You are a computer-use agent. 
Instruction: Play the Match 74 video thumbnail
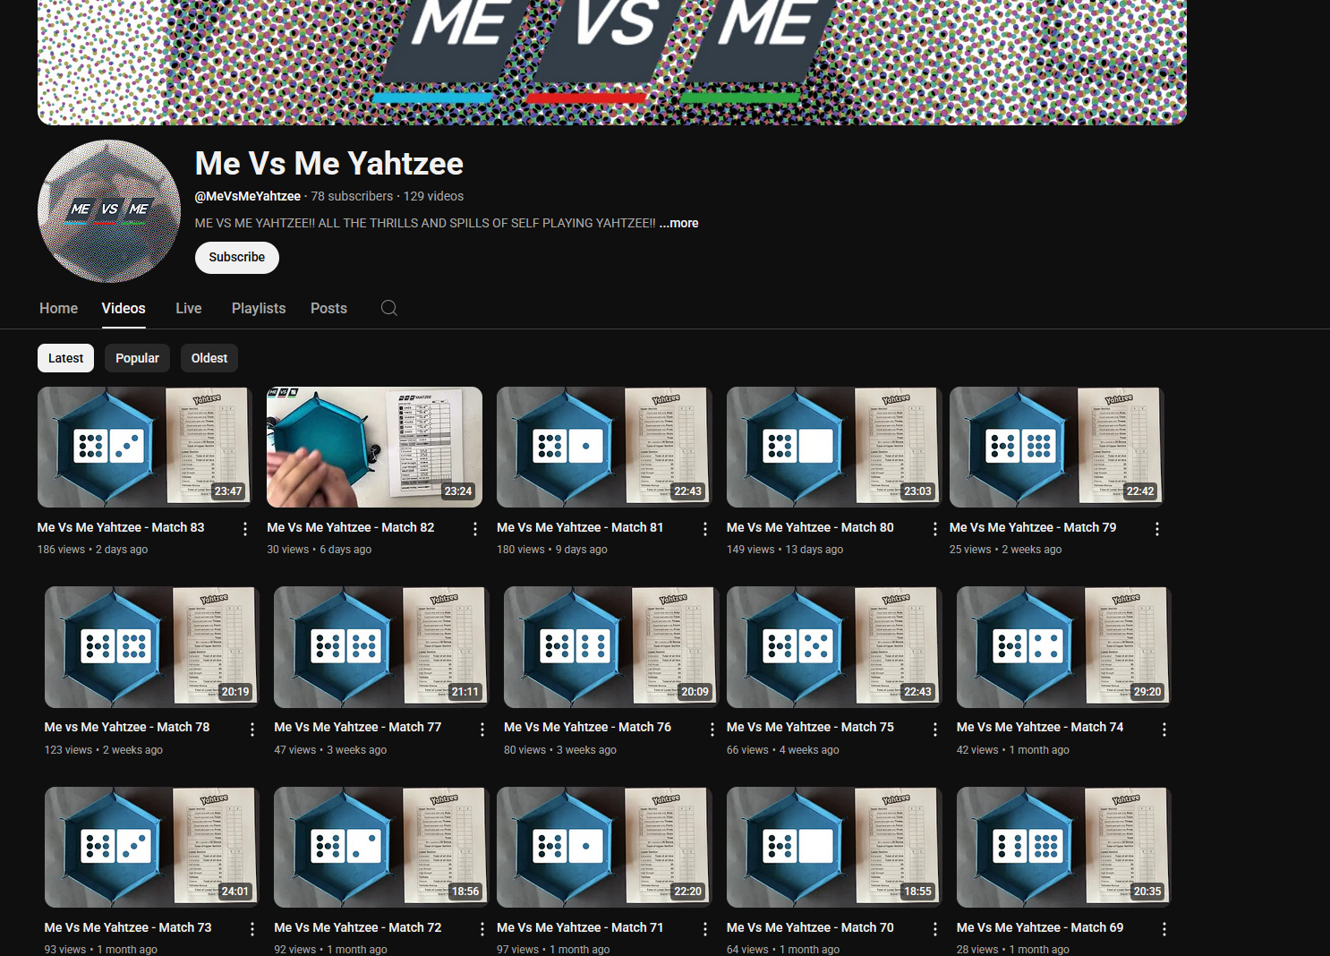(1064, 647)
